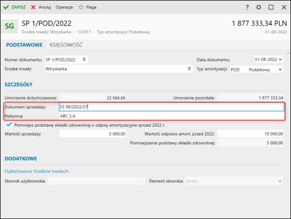Open Etykietowanie środków trwałych link
Screen dimensions: 291x219
[36, 171]
